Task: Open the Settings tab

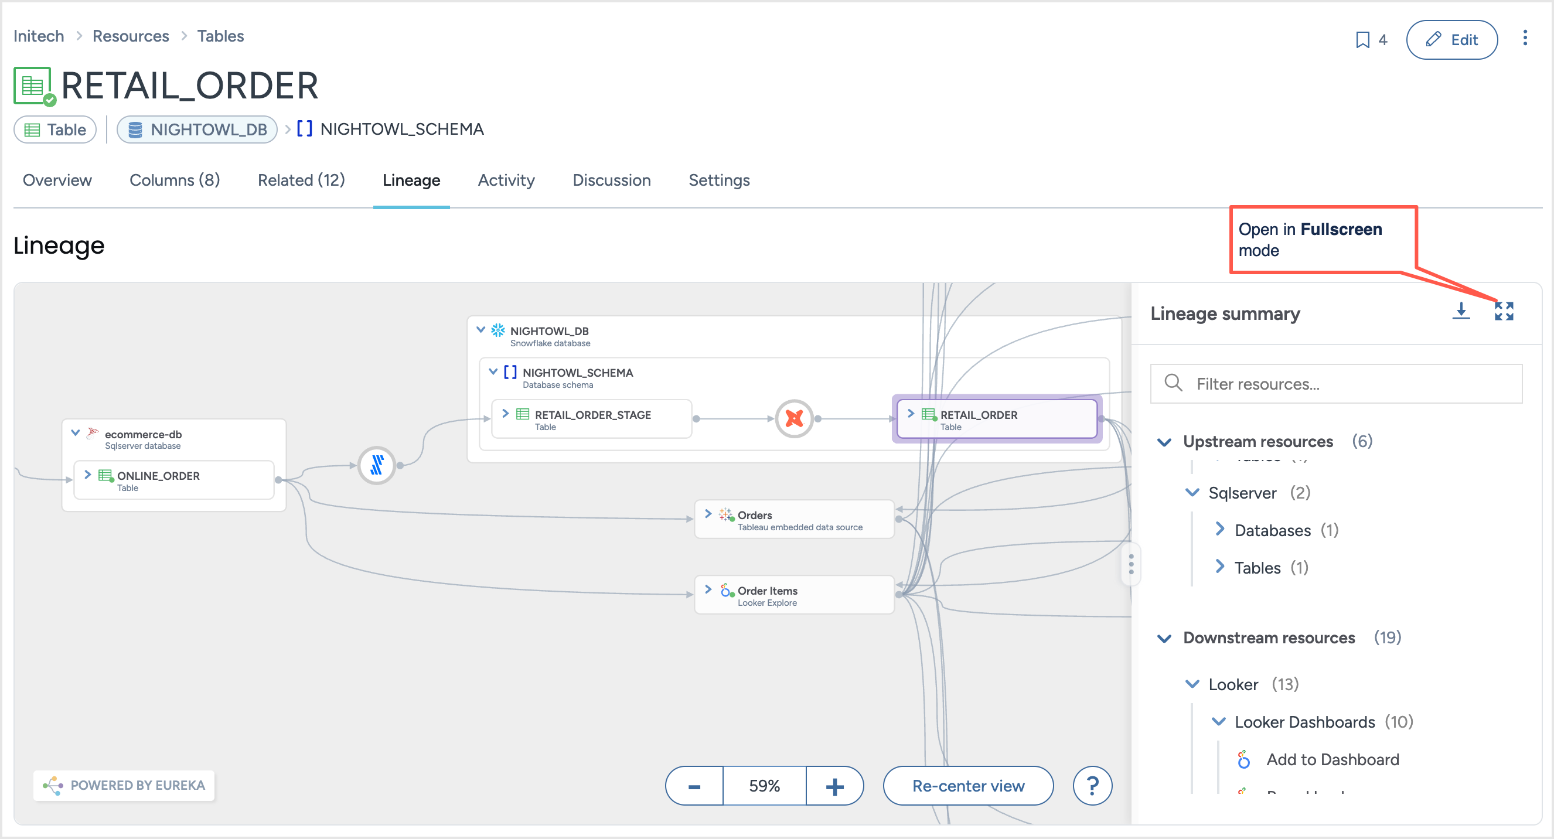Action: (719, 180)
